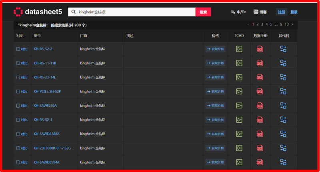Open ECAD model for KH-PCIE5.2H-52P
Screen dimensions: 320x172
239,92
